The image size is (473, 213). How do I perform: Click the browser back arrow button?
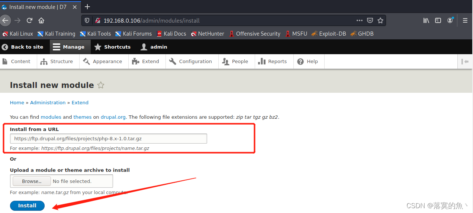[5, 20]
